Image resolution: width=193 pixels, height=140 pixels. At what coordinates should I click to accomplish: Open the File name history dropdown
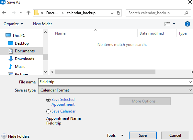190,82
